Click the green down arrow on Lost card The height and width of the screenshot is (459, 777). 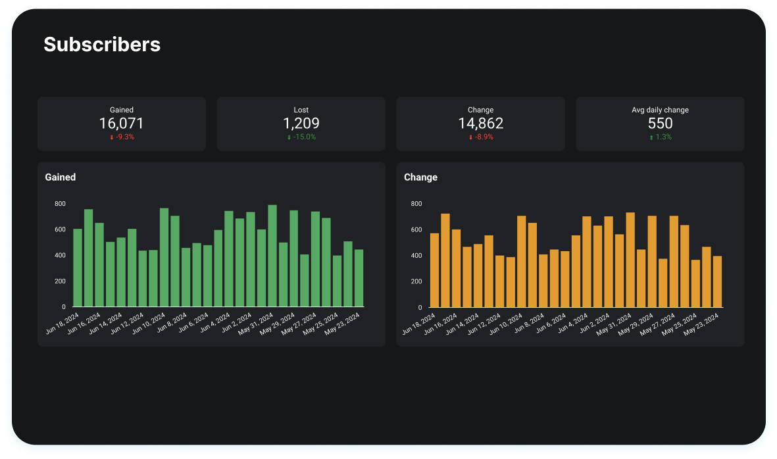coord(289,137)
